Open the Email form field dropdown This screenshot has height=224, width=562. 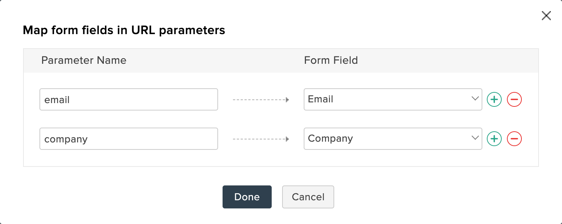click(393, 99)
